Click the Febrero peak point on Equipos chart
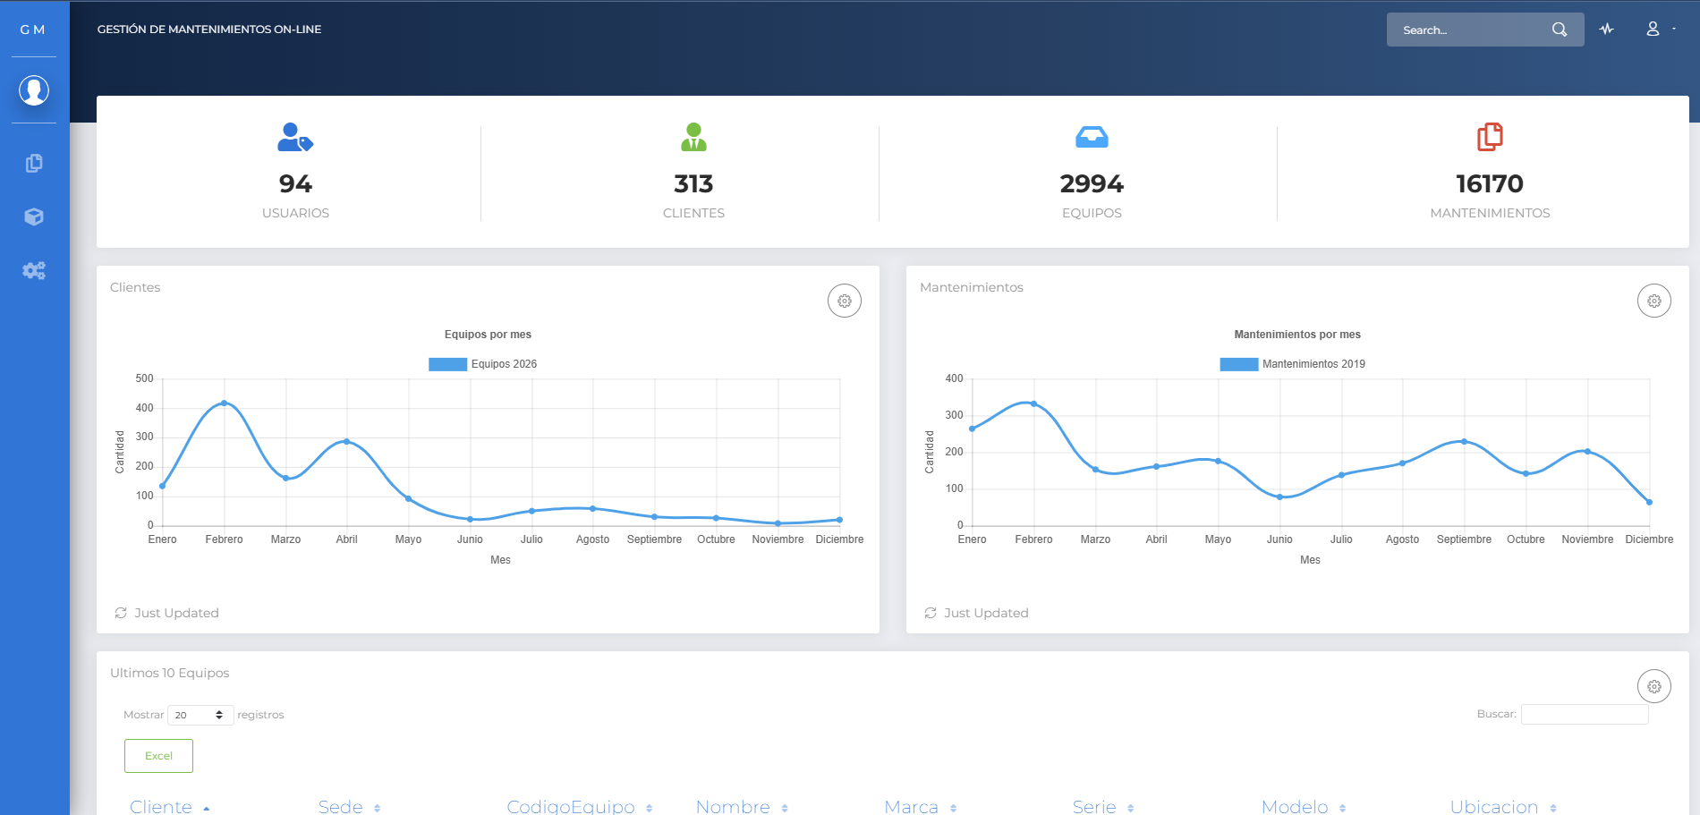Image resolution: width=1700 pixels, height=815 pixels. pos(224,403)
